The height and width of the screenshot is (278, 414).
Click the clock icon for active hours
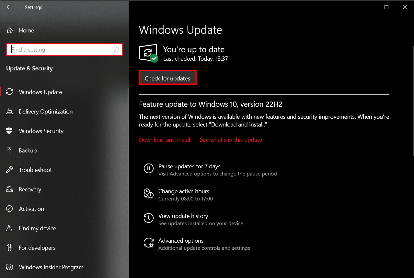[149, 193]
